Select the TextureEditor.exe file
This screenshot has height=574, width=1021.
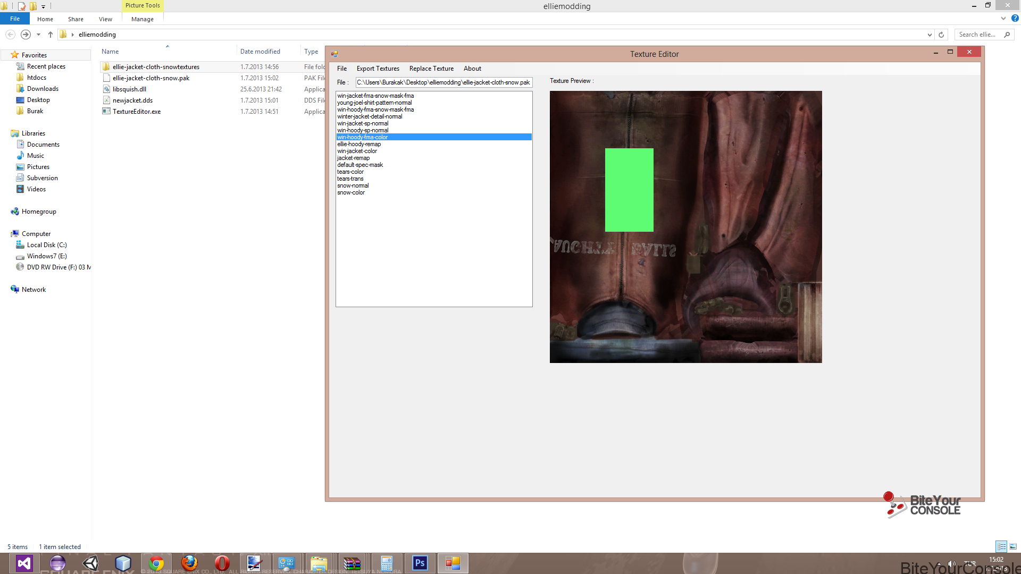(137, 112)
